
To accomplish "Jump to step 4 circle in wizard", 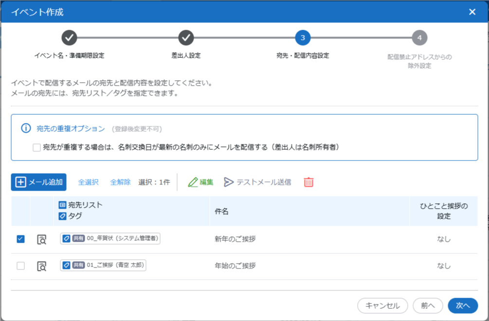I will pos(419,37).
